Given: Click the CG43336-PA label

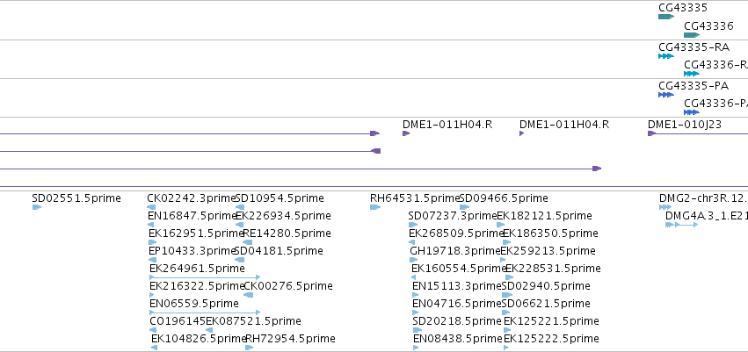Looking at the screenshot, I should pyautogui.click(x=715, y=104).
